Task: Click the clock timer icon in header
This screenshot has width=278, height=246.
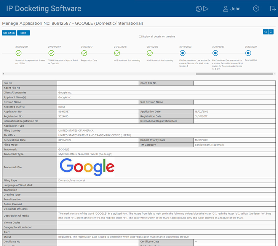Action: tap(198, 9)
